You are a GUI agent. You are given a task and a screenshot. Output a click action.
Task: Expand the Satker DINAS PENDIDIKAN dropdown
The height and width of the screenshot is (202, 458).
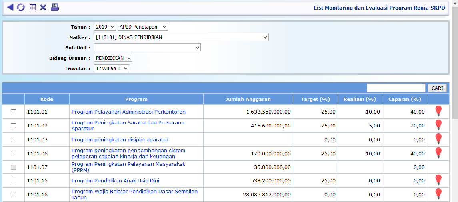[181, 37]
